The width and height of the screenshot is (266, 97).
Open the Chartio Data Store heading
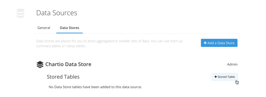point(68,64)
